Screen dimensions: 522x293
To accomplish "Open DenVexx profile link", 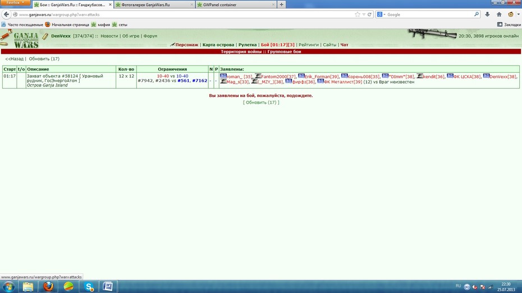I will [61, 36].
